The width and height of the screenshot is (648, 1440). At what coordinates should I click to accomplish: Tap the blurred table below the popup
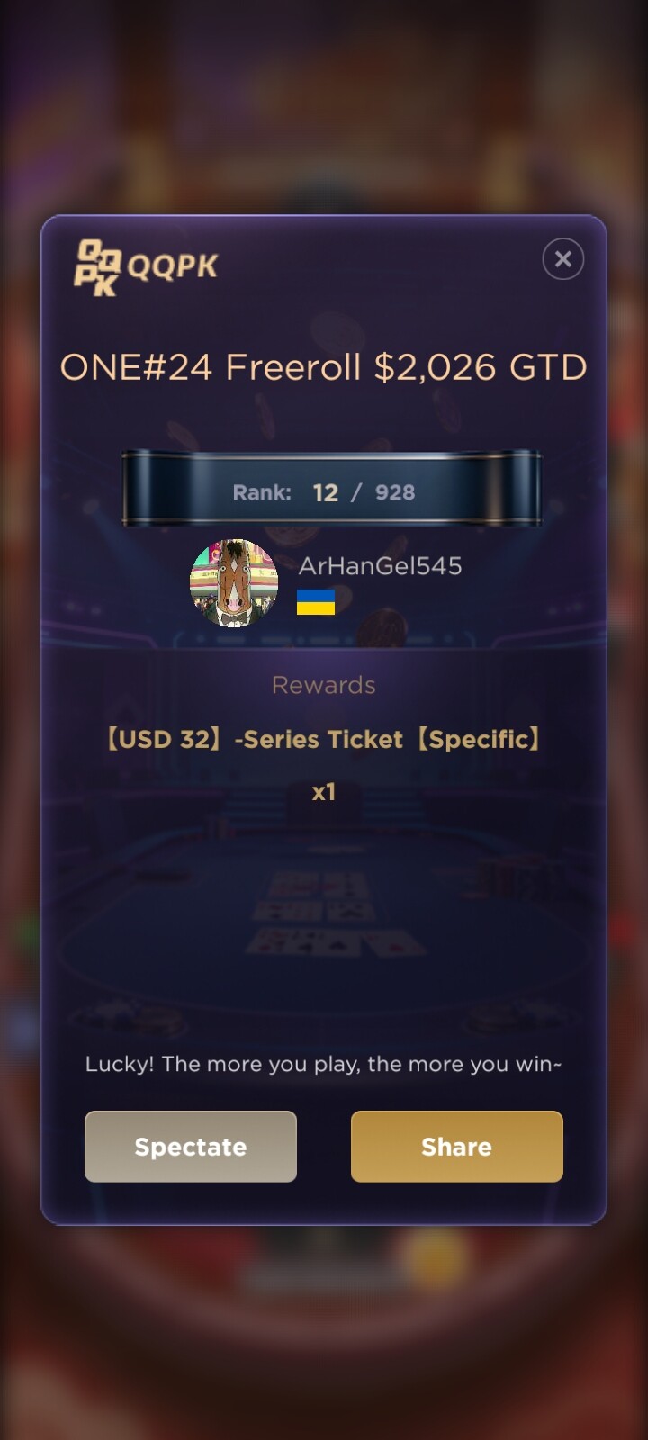(x=324, y=1332)
